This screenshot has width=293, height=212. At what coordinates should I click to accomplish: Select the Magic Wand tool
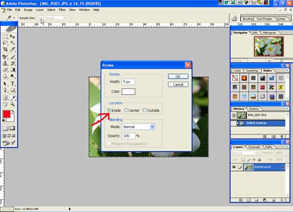click(x=12, y=43)
